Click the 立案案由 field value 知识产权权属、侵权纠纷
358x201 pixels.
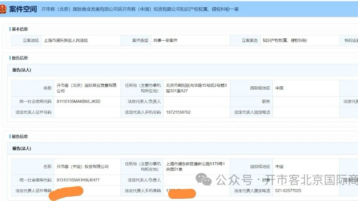point(285,41)
